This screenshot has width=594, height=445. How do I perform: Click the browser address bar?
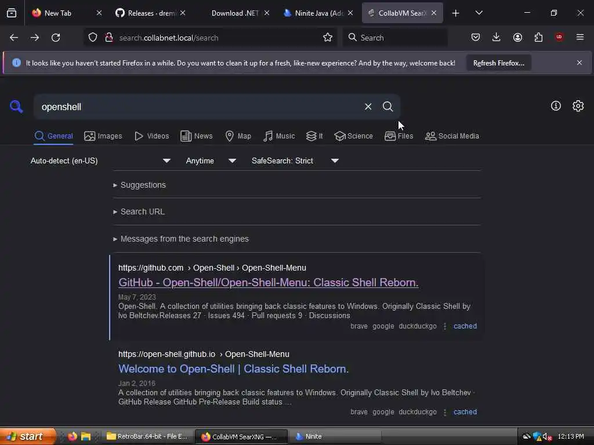tap(210, 38)
